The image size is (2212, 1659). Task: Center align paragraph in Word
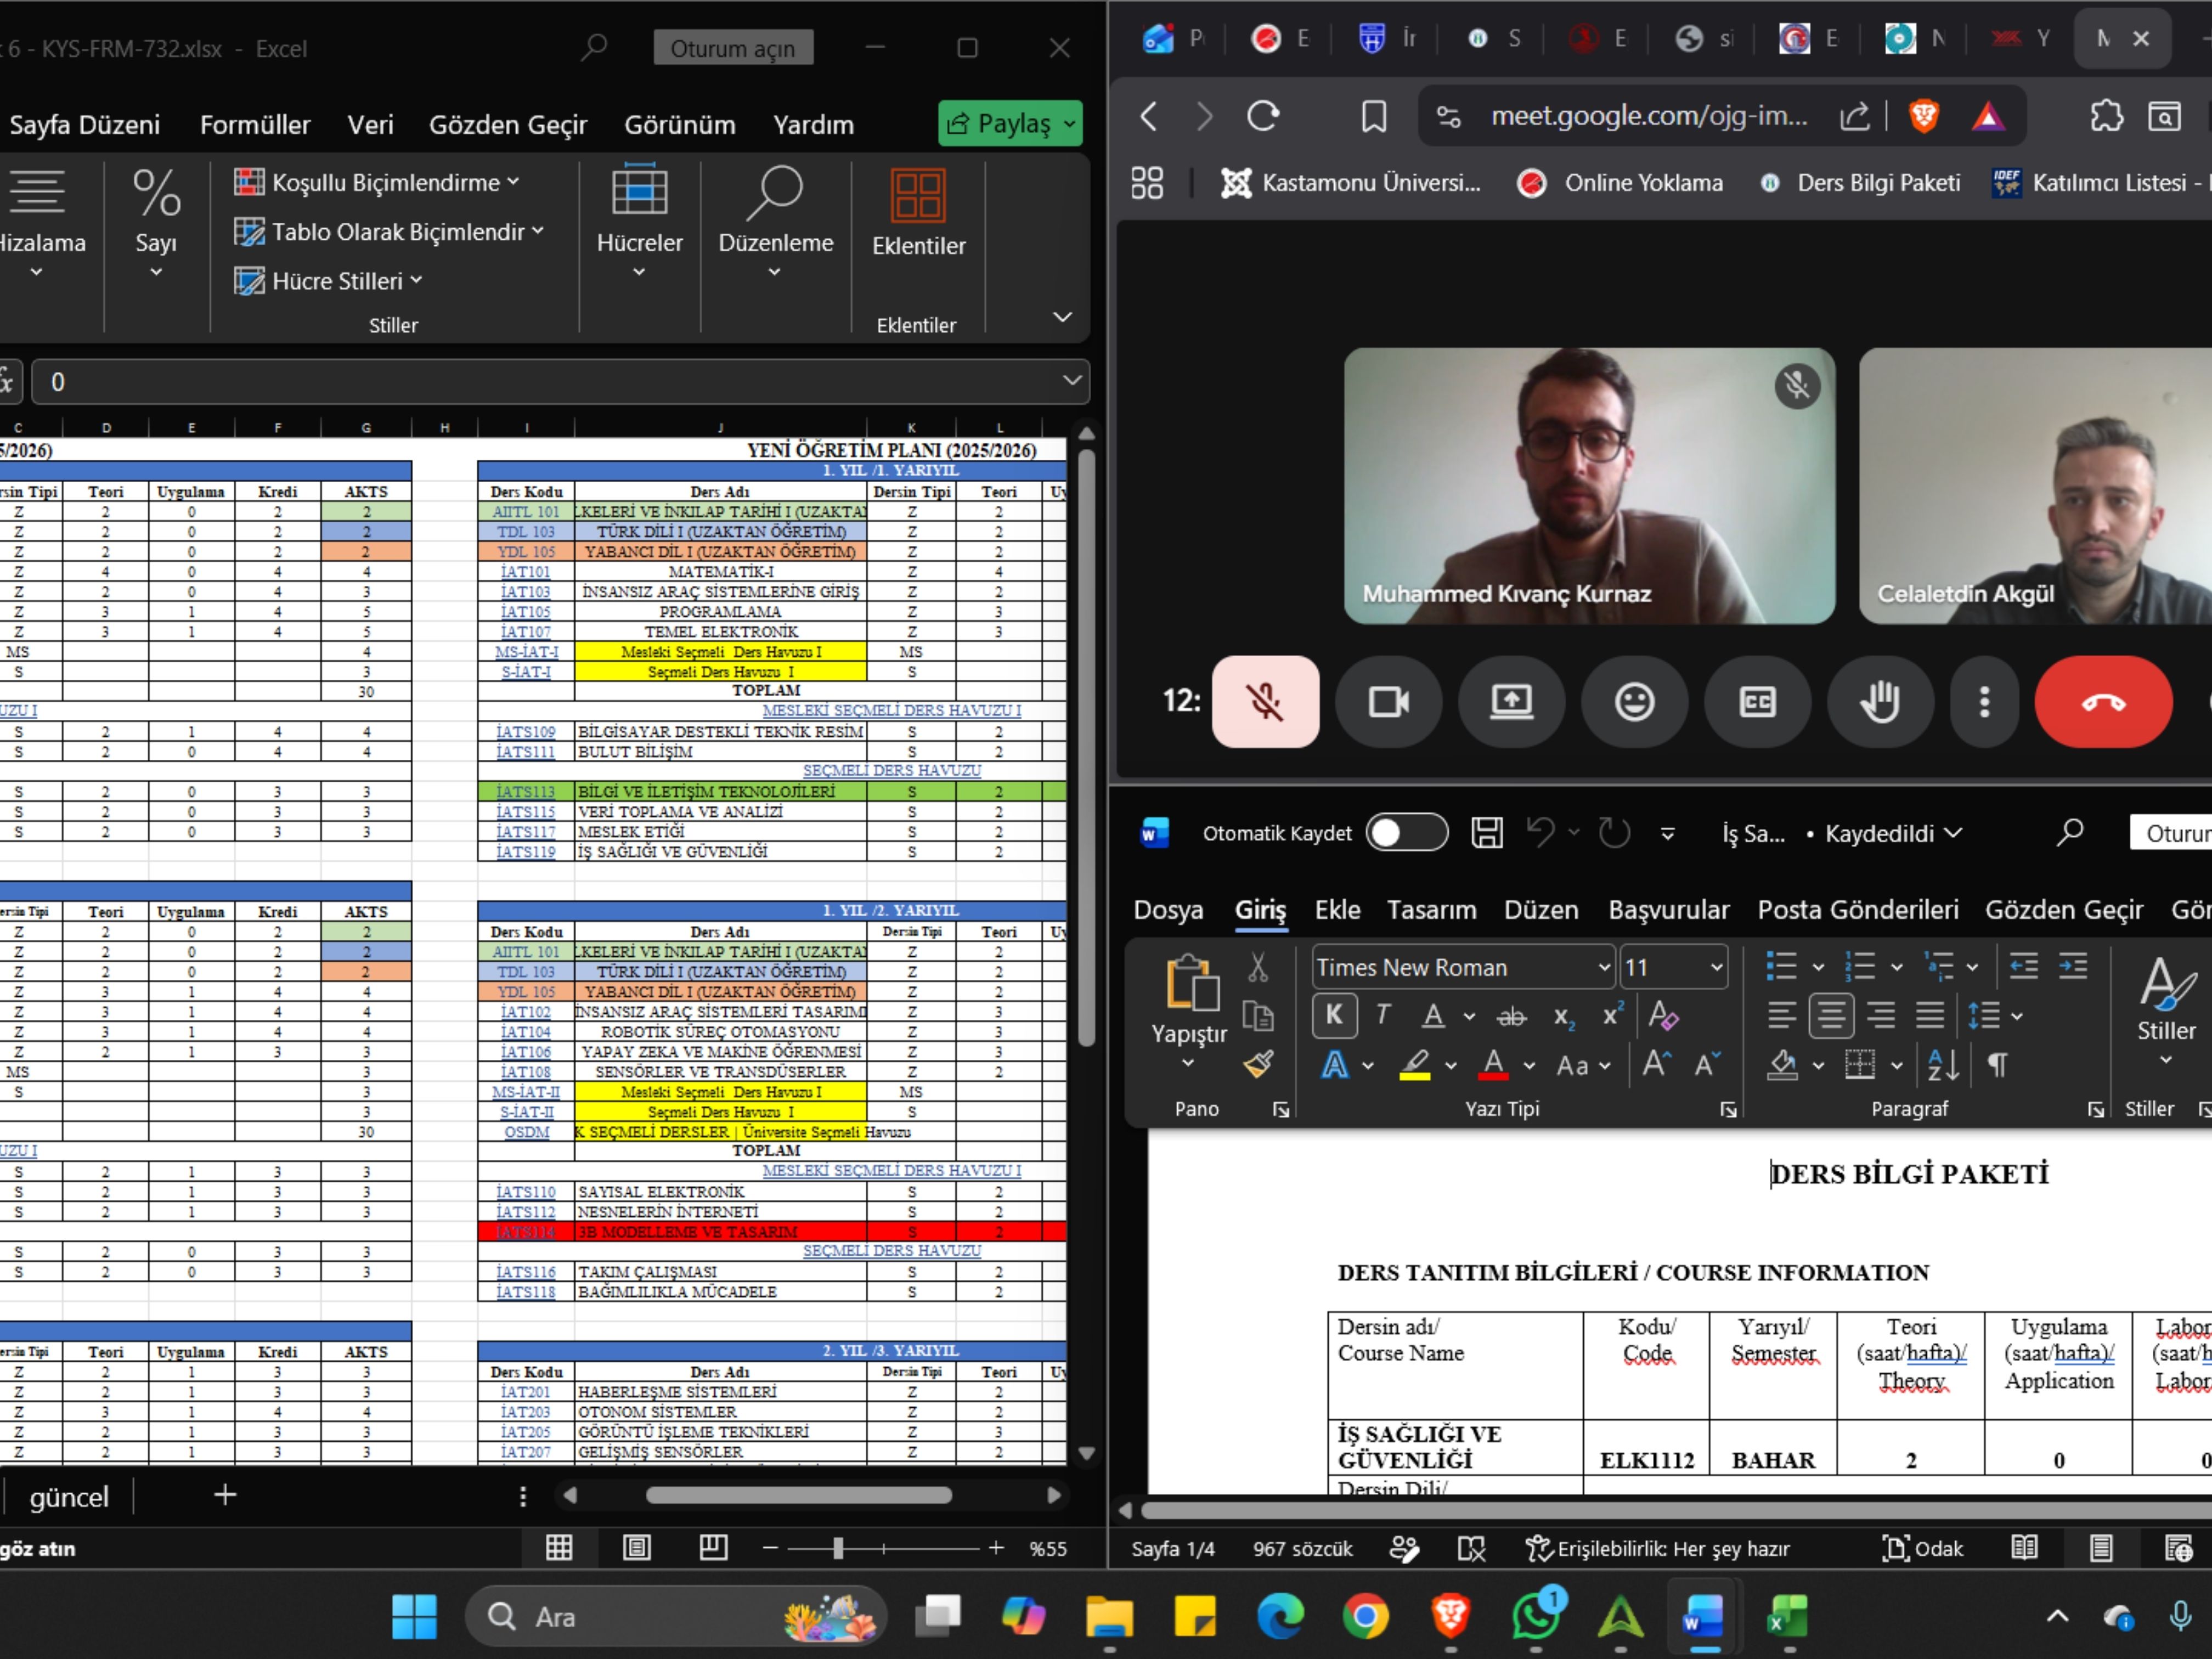point(1831,1015)
